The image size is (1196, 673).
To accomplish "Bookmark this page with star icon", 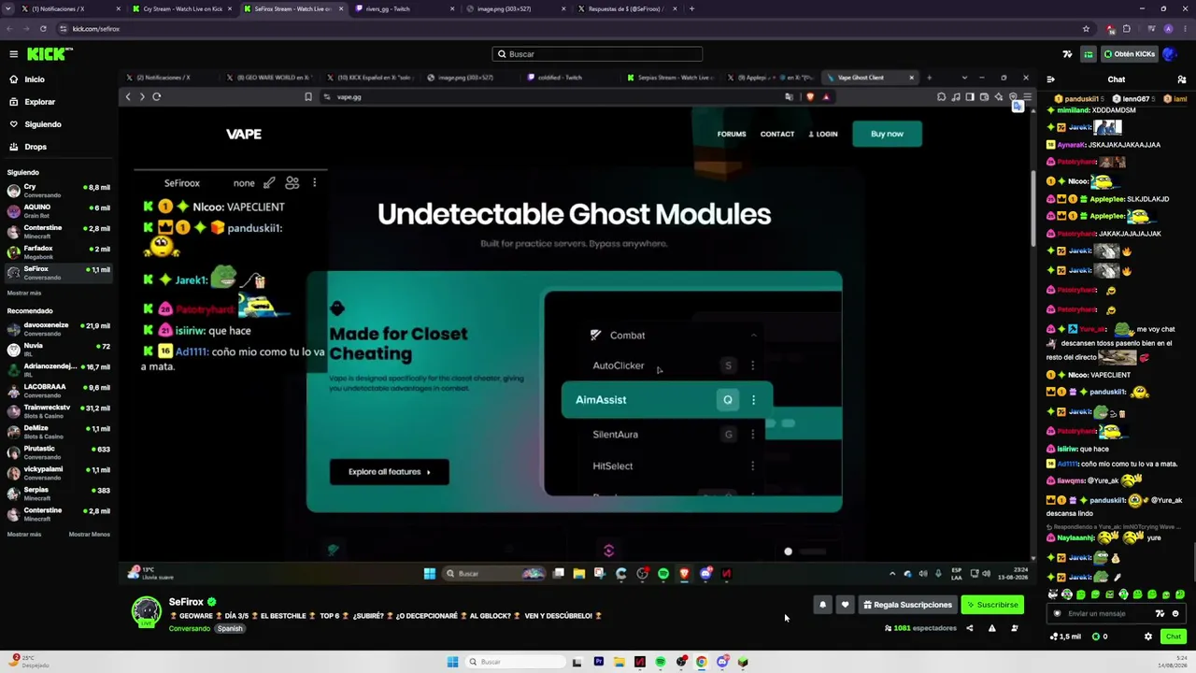I will [1086, 29].
